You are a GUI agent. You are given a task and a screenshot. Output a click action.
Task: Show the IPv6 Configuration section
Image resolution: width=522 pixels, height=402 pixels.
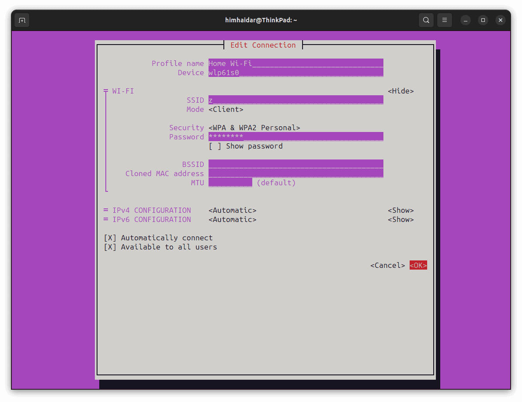(x=400, y=219)
